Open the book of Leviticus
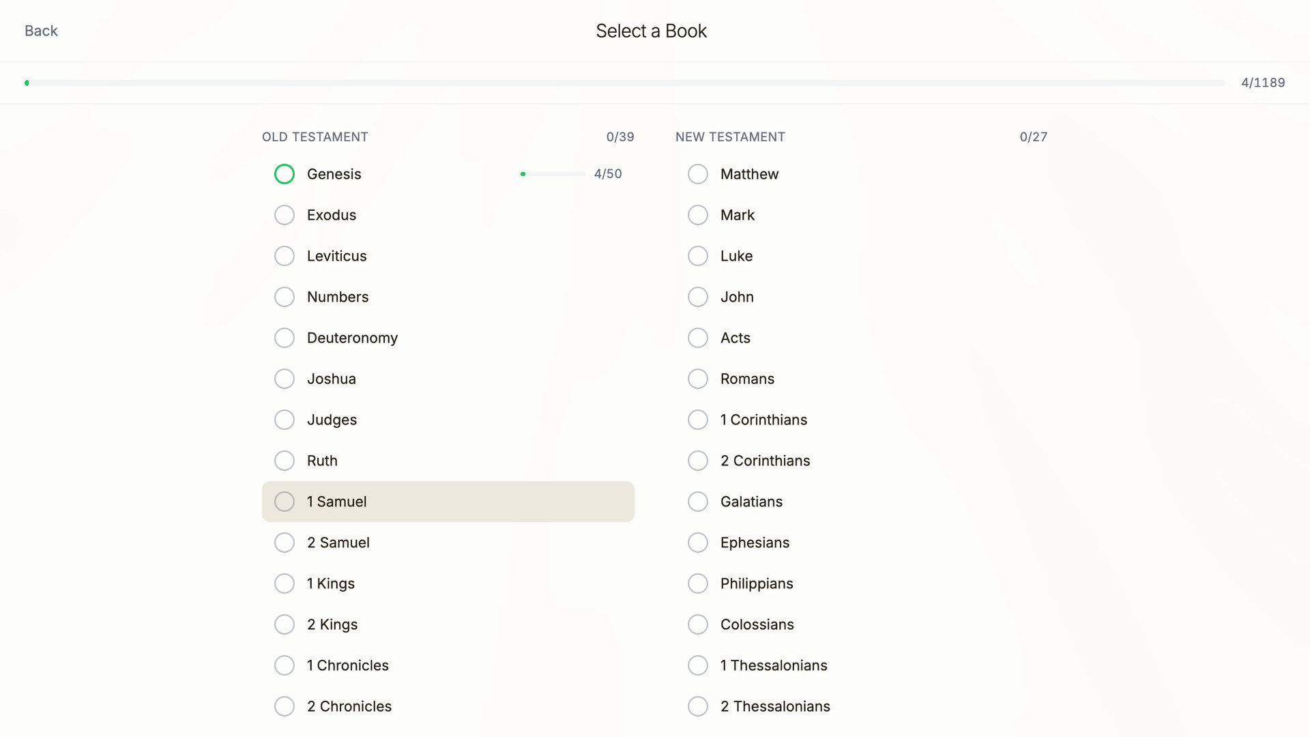1310x737 pixels. [x=336, y=256]
